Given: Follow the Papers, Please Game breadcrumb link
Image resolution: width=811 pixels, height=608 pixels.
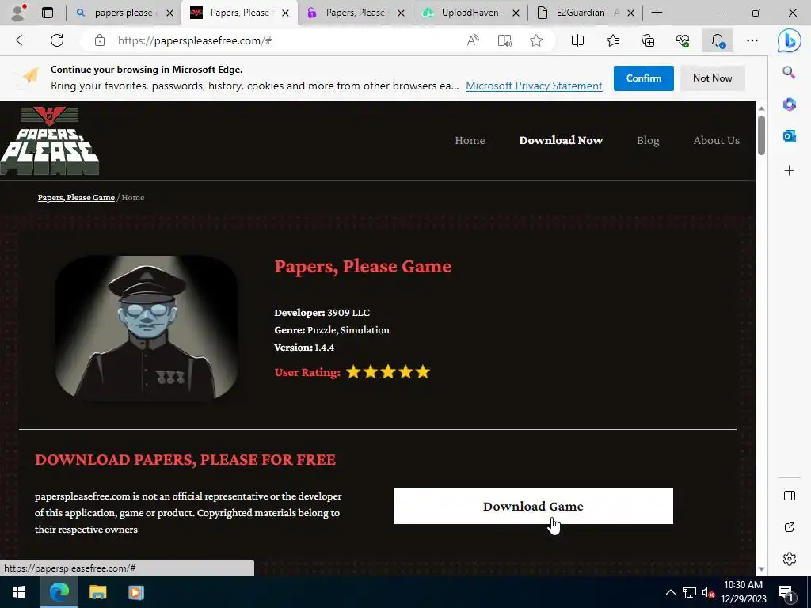Looking at the screenshot, I should coord(76,197).
